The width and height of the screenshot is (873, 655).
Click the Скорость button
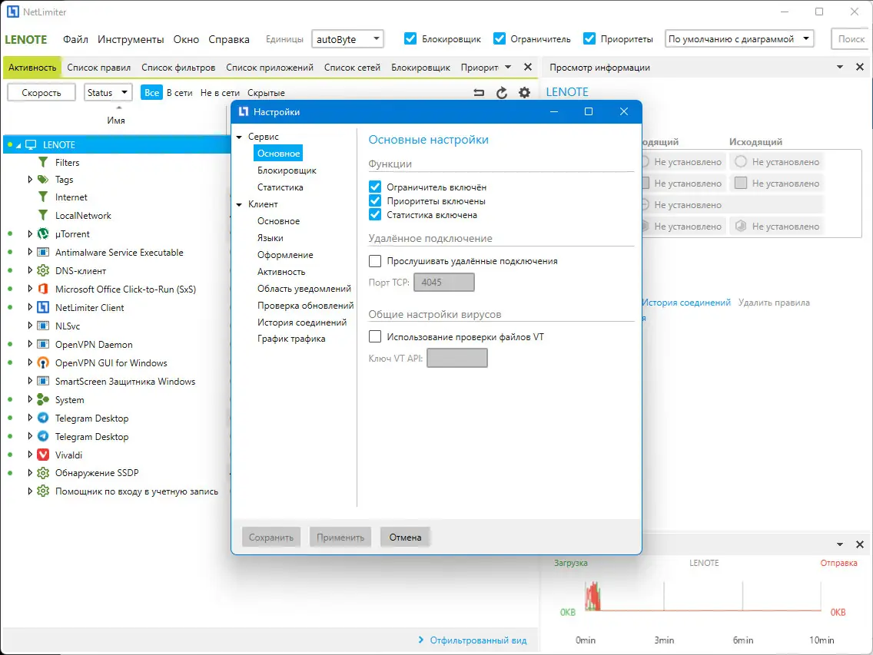[41, 92]
